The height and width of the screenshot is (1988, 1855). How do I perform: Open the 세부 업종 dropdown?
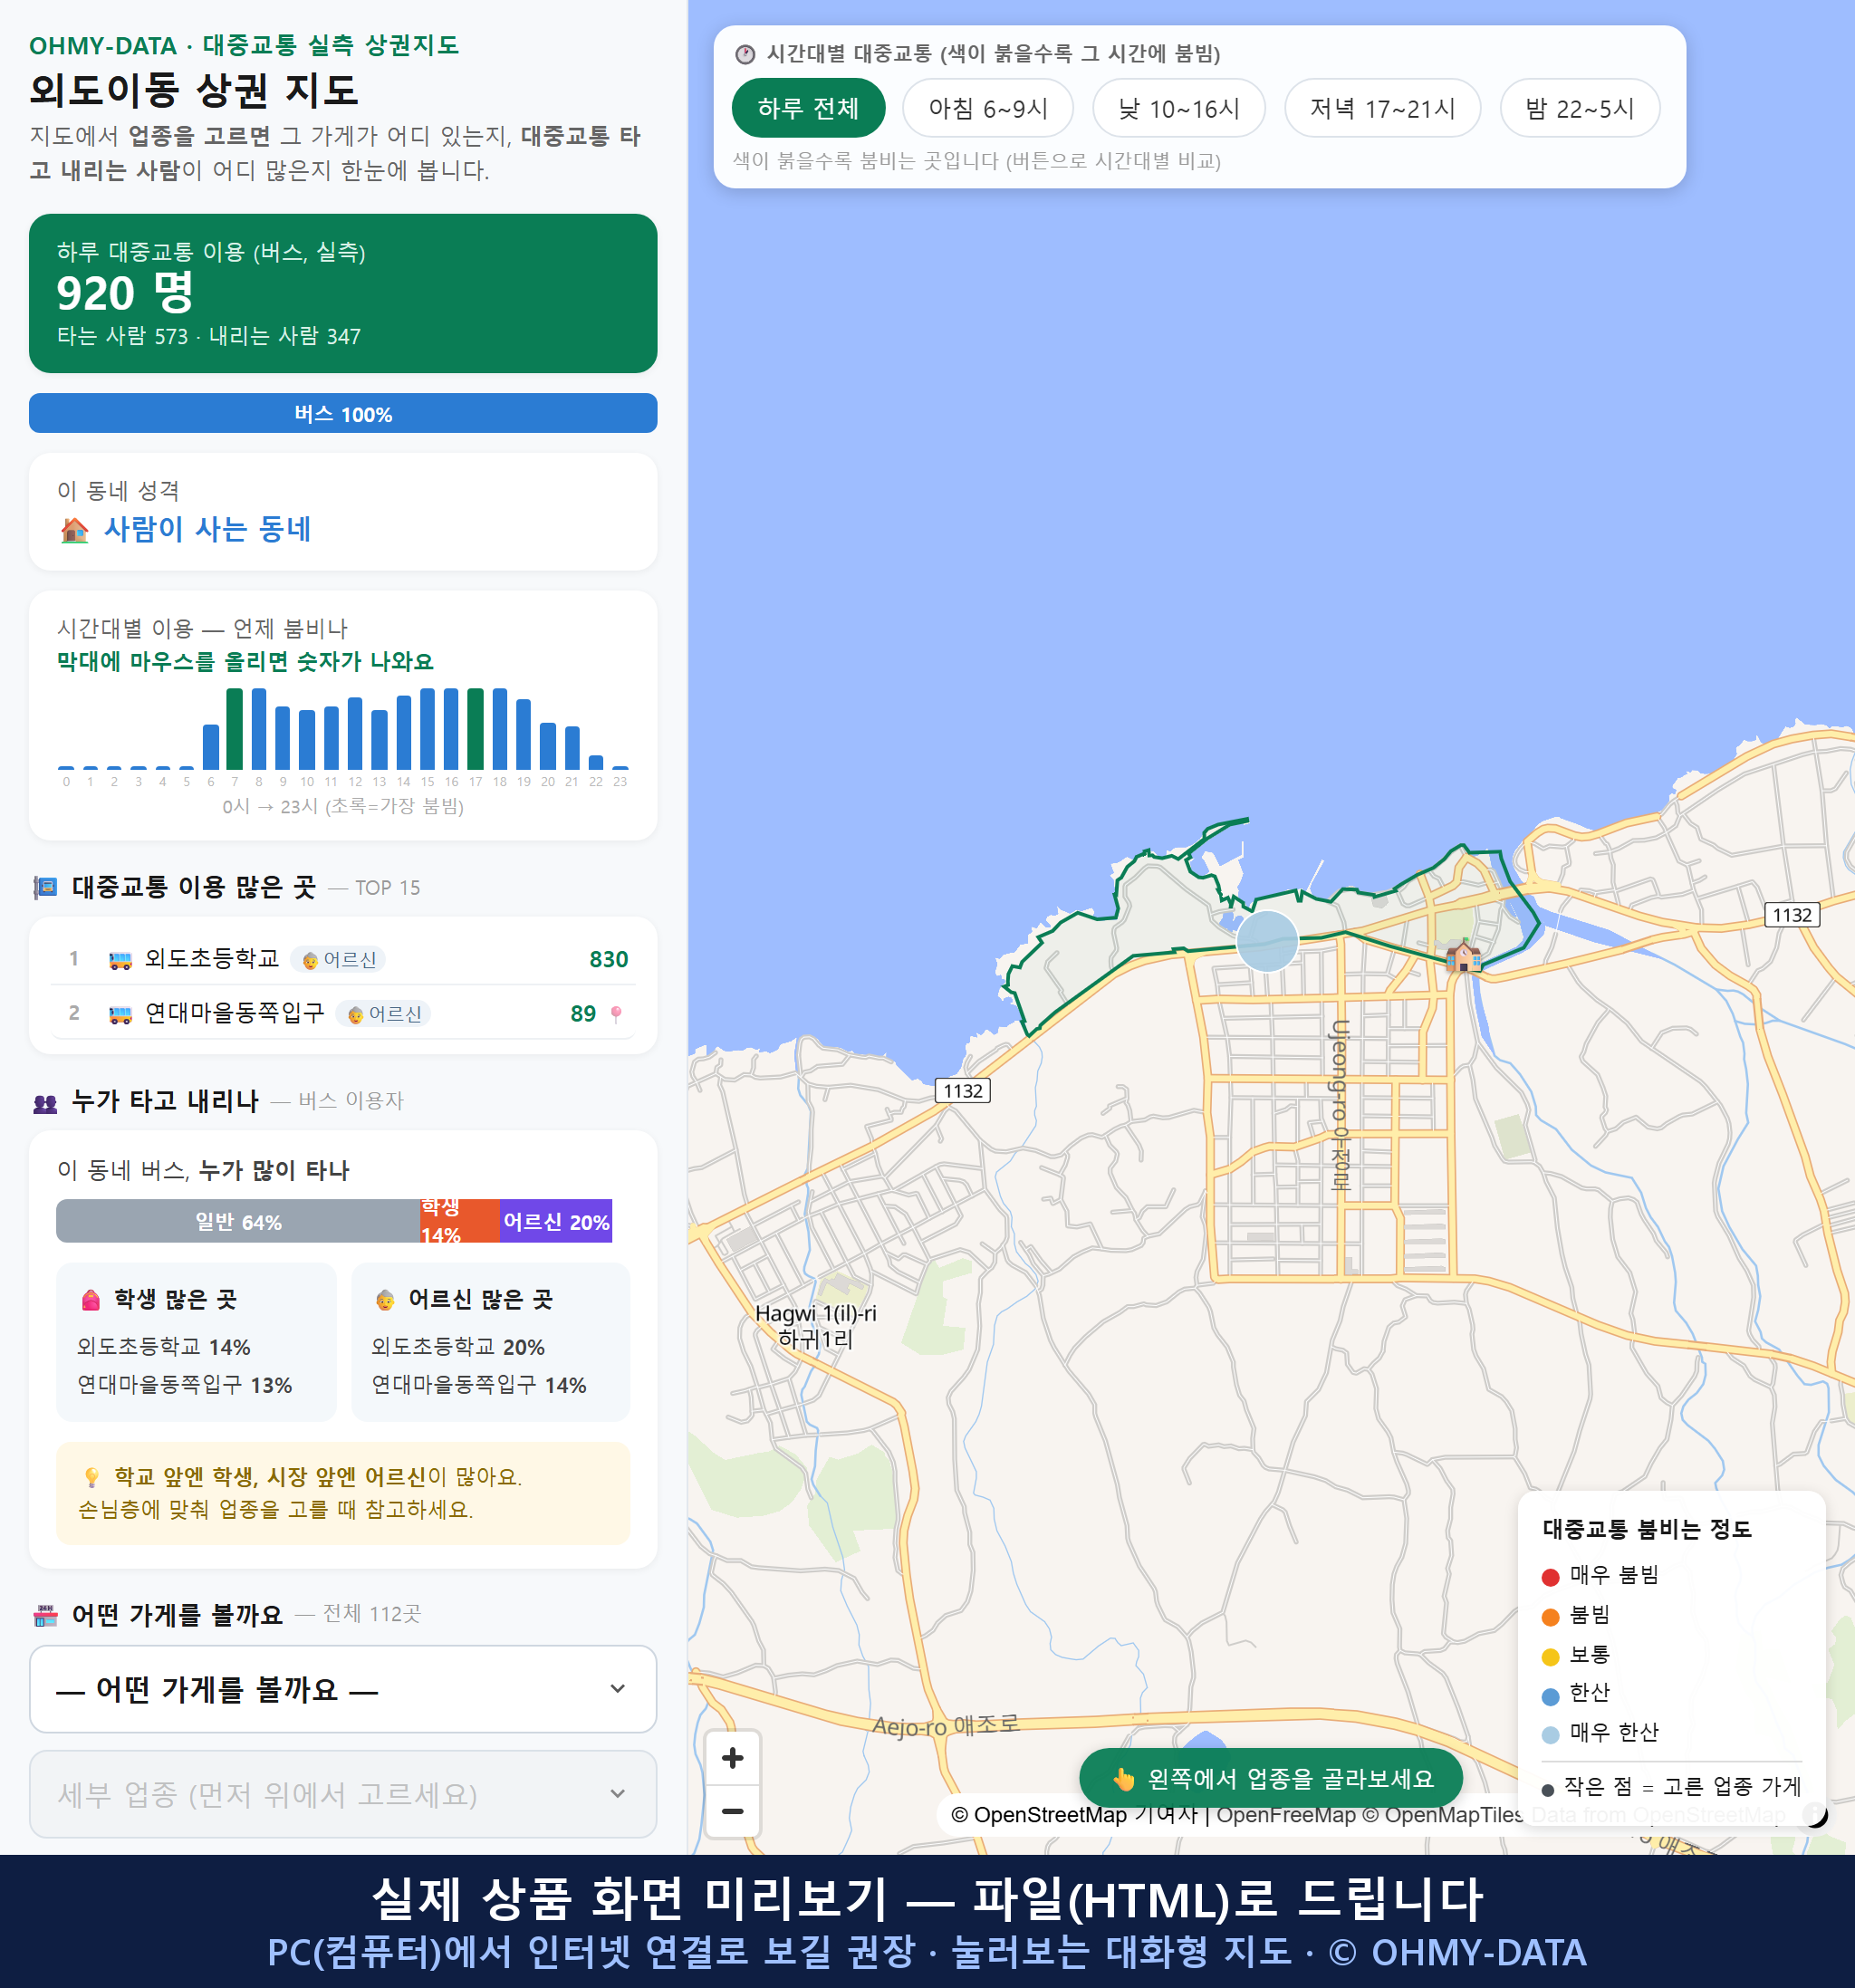coord(343,1794)
